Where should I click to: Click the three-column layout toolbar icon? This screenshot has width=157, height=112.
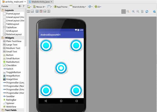click(28, 11)
